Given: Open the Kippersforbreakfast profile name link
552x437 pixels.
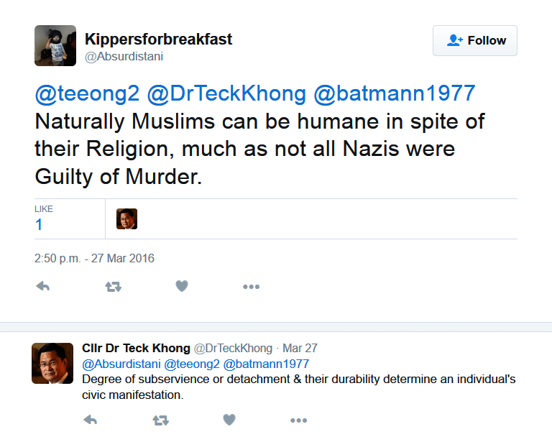Looking at the screenshot, I should click(158, 40).
